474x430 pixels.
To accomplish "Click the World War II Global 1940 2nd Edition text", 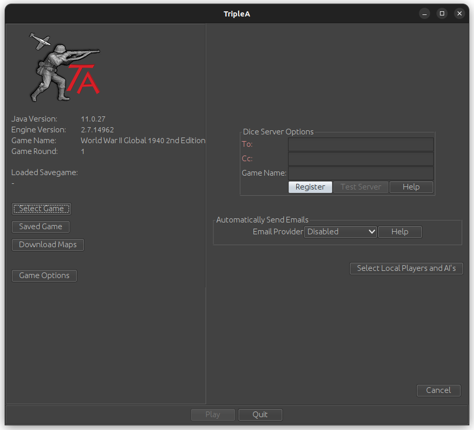I will coord(143,141).
